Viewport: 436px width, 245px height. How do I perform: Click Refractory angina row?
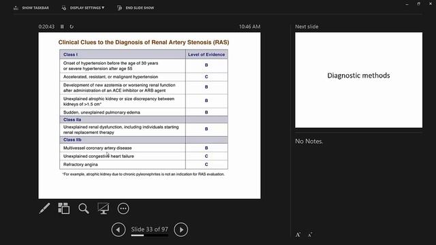144,165
